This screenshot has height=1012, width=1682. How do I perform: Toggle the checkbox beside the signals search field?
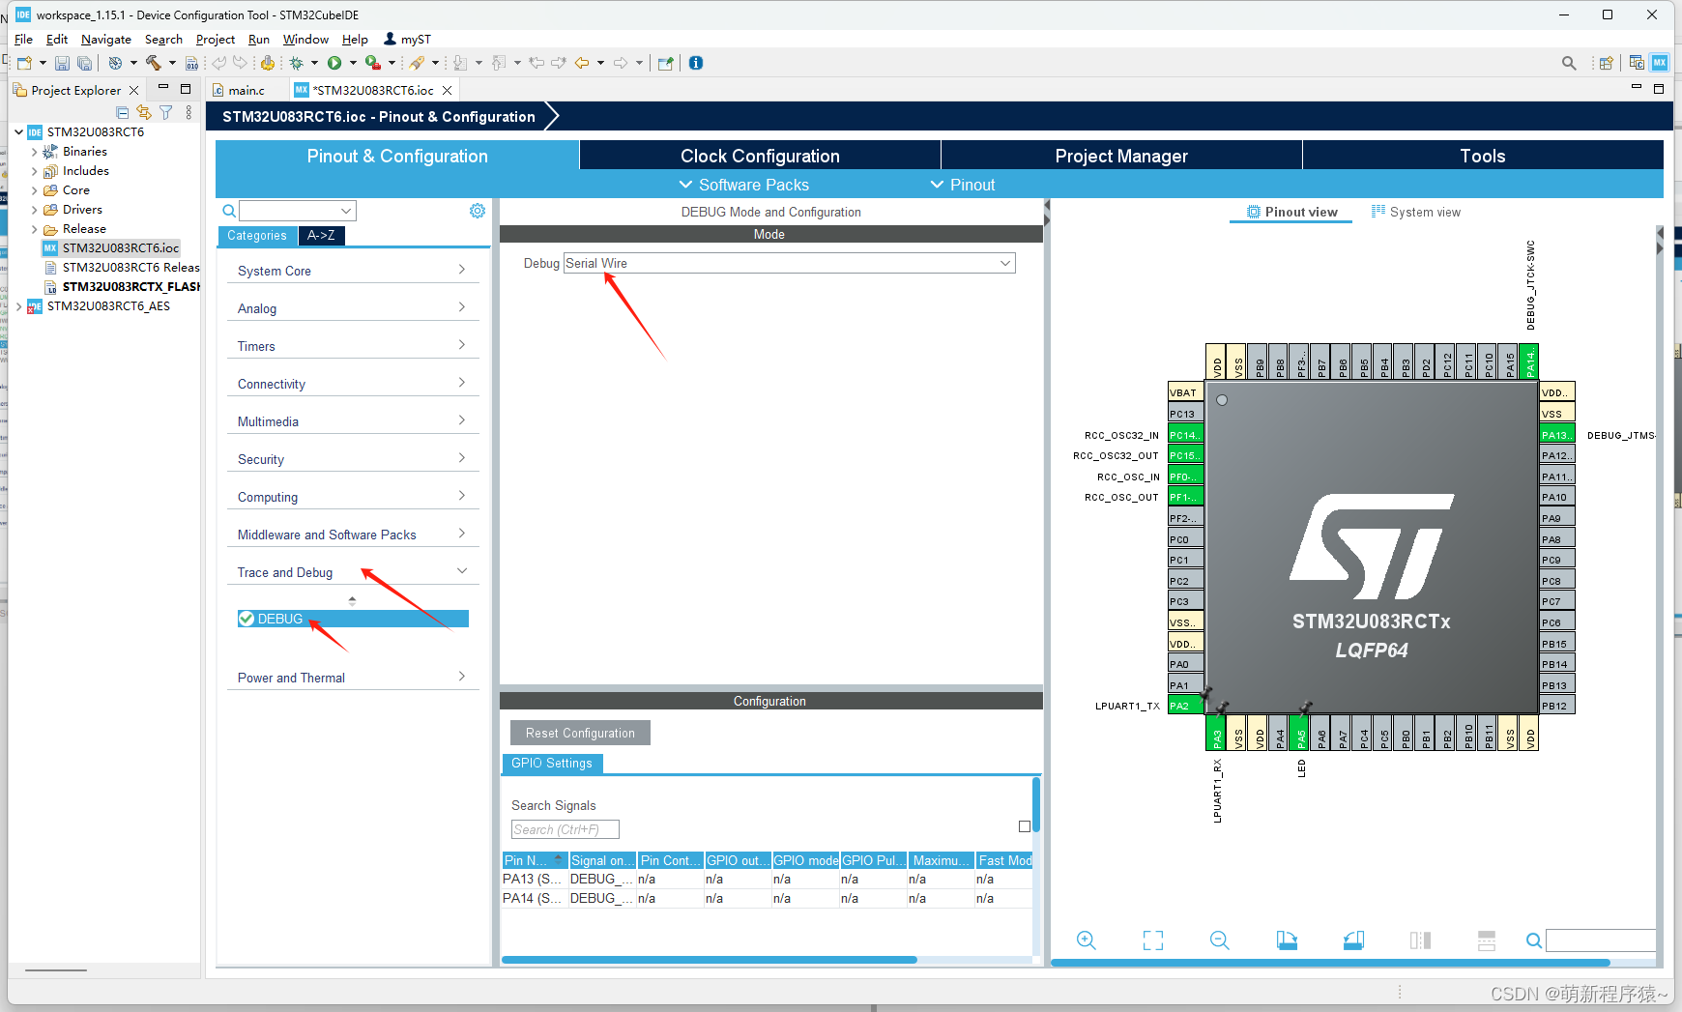point(1024,826)
